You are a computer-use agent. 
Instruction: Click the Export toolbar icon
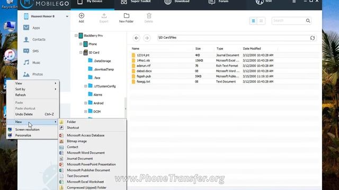click(x=104, y=18)
